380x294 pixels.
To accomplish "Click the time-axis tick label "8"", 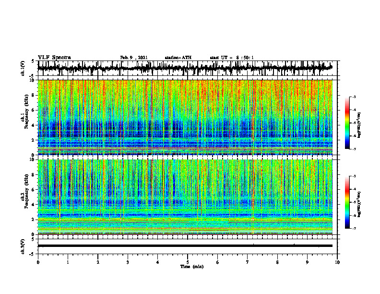I will point(277,262).
